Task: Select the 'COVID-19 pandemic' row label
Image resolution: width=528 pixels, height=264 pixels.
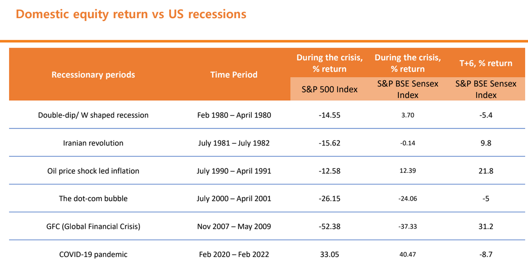Action: click(93, 254)
